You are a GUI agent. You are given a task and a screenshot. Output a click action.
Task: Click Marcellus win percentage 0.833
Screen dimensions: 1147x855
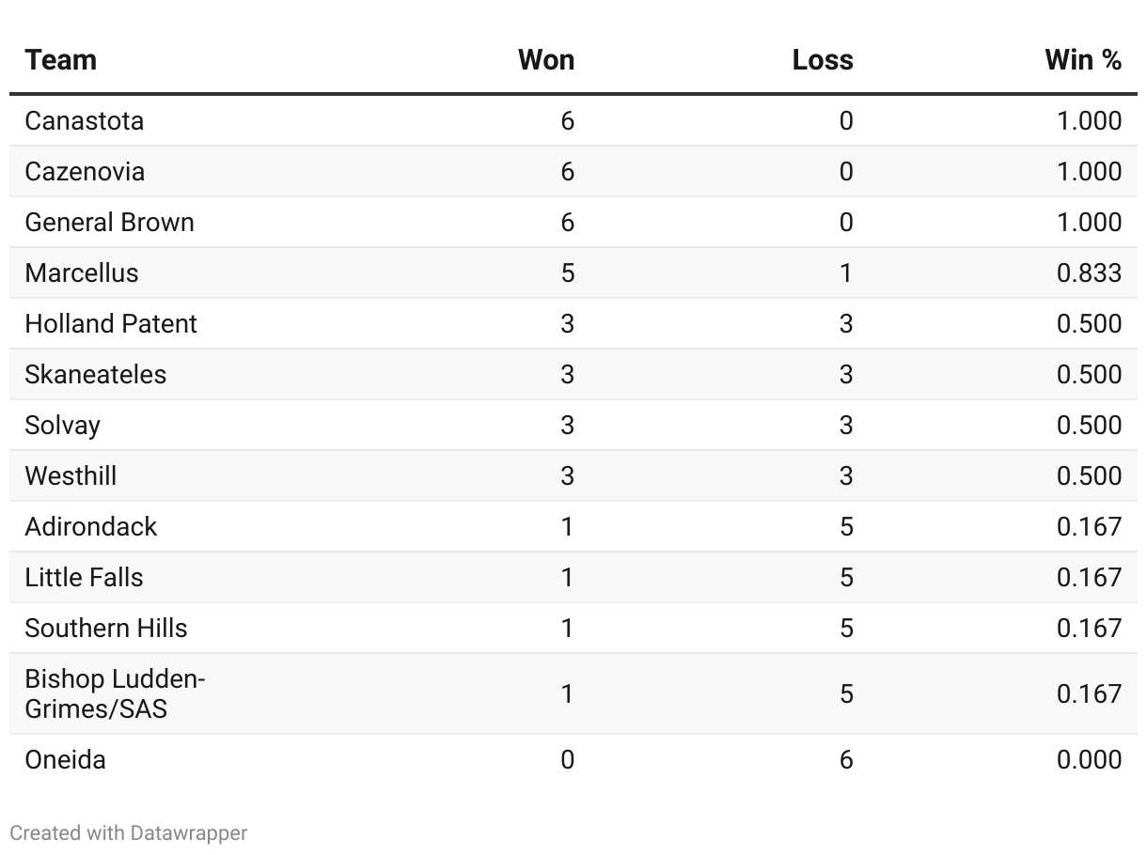point(1089,272)
